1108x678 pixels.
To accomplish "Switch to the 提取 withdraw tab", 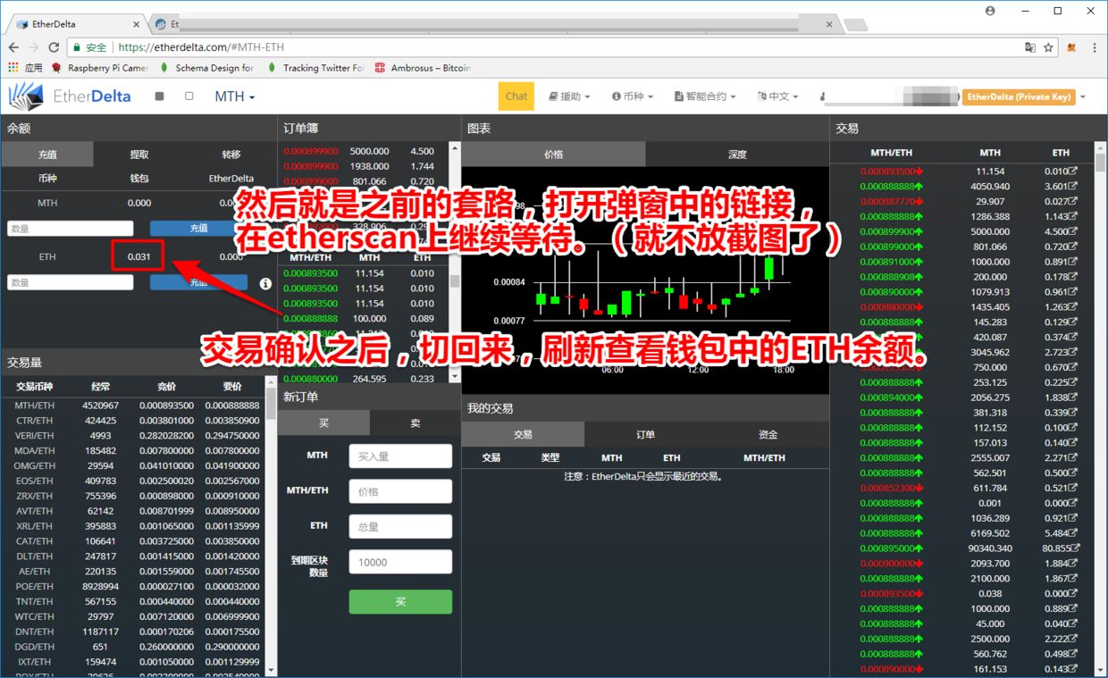I will [x=139, y=155].
